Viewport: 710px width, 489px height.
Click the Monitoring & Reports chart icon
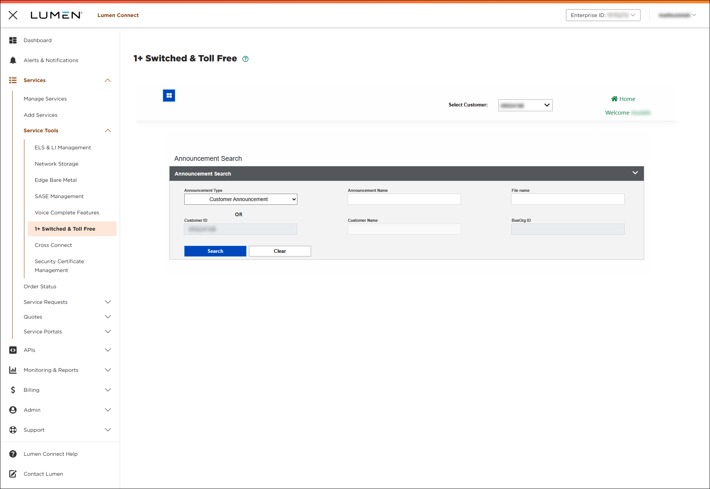(13, 370)
